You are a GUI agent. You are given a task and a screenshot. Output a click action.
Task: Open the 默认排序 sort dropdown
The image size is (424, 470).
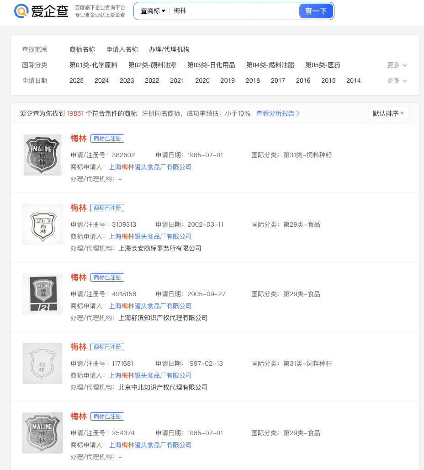pos(389,113)
